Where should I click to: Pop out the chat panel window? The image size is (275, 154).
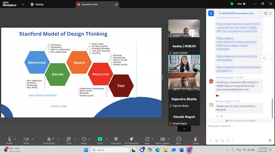tap(211, 13)
